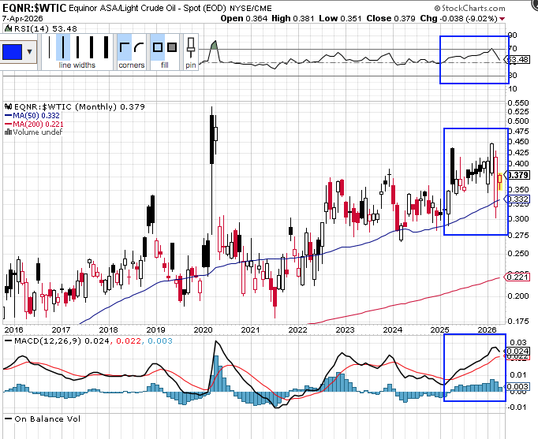Set fill to outline only
This screenshot has height=439, width=538.
(x=158, y=47)
